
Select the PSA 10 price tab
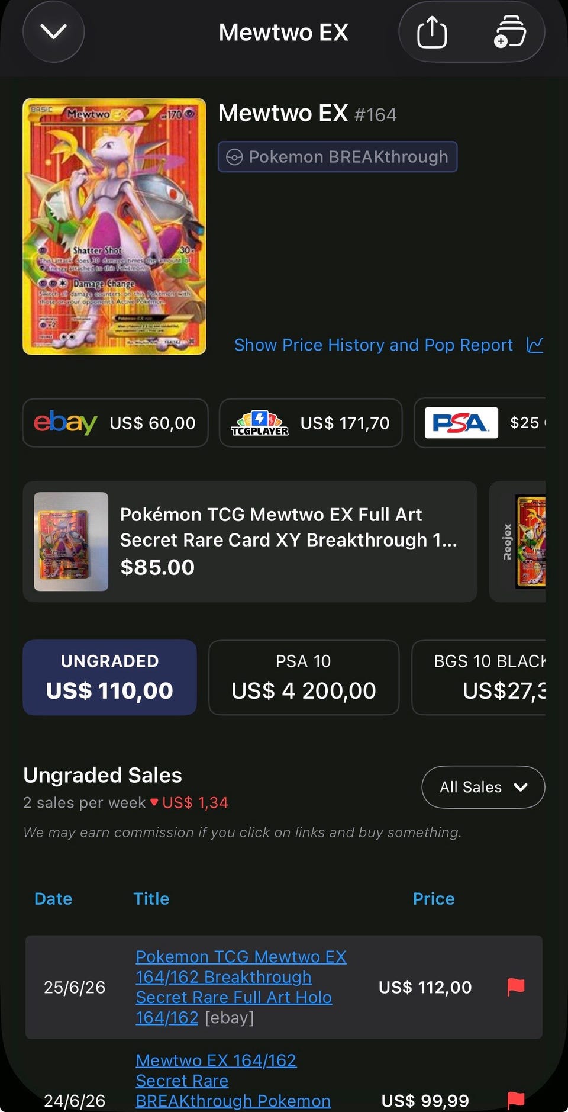point(304,677)
